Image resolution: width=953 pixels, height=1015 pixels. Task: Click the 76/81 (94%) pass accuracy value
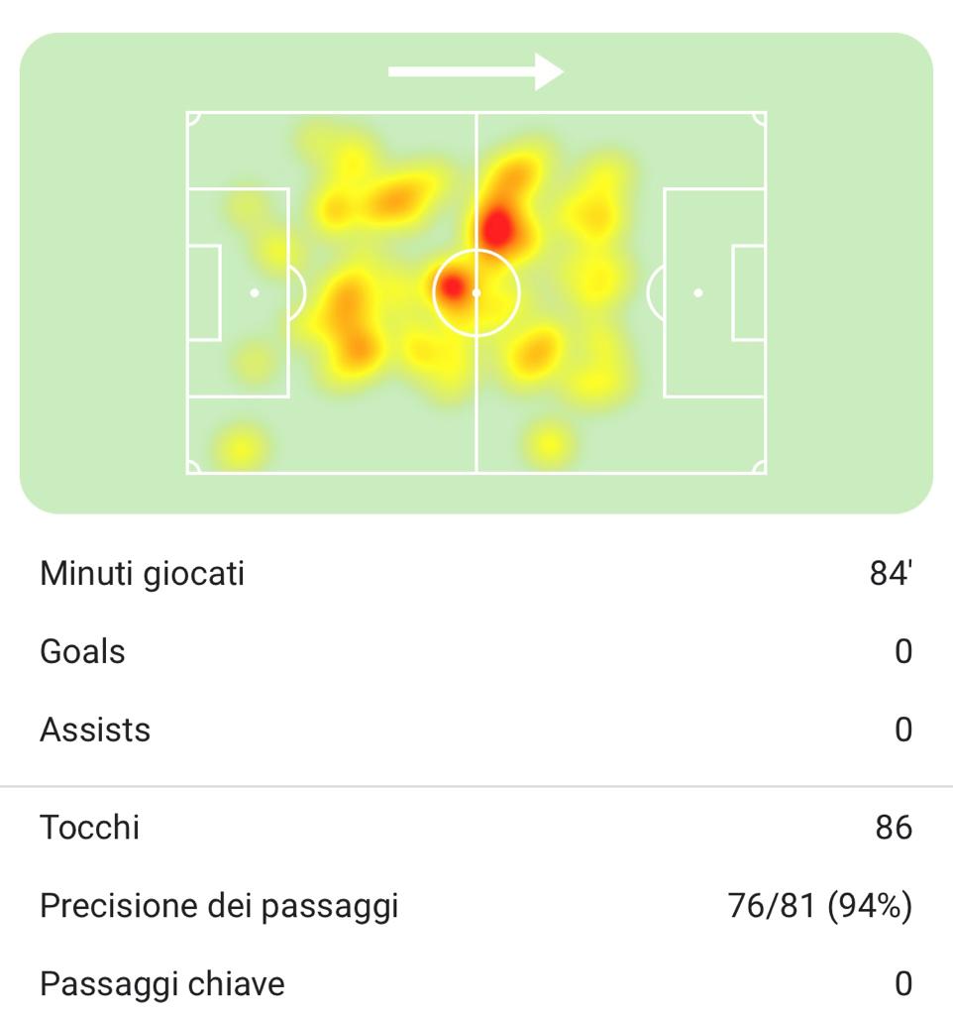coord(819,905)
